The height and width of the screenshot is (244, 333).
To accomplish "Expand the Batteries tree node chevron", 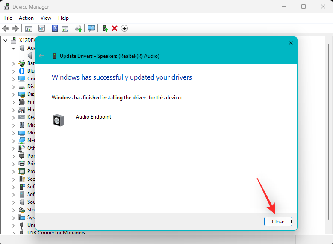I will (13, 63).
